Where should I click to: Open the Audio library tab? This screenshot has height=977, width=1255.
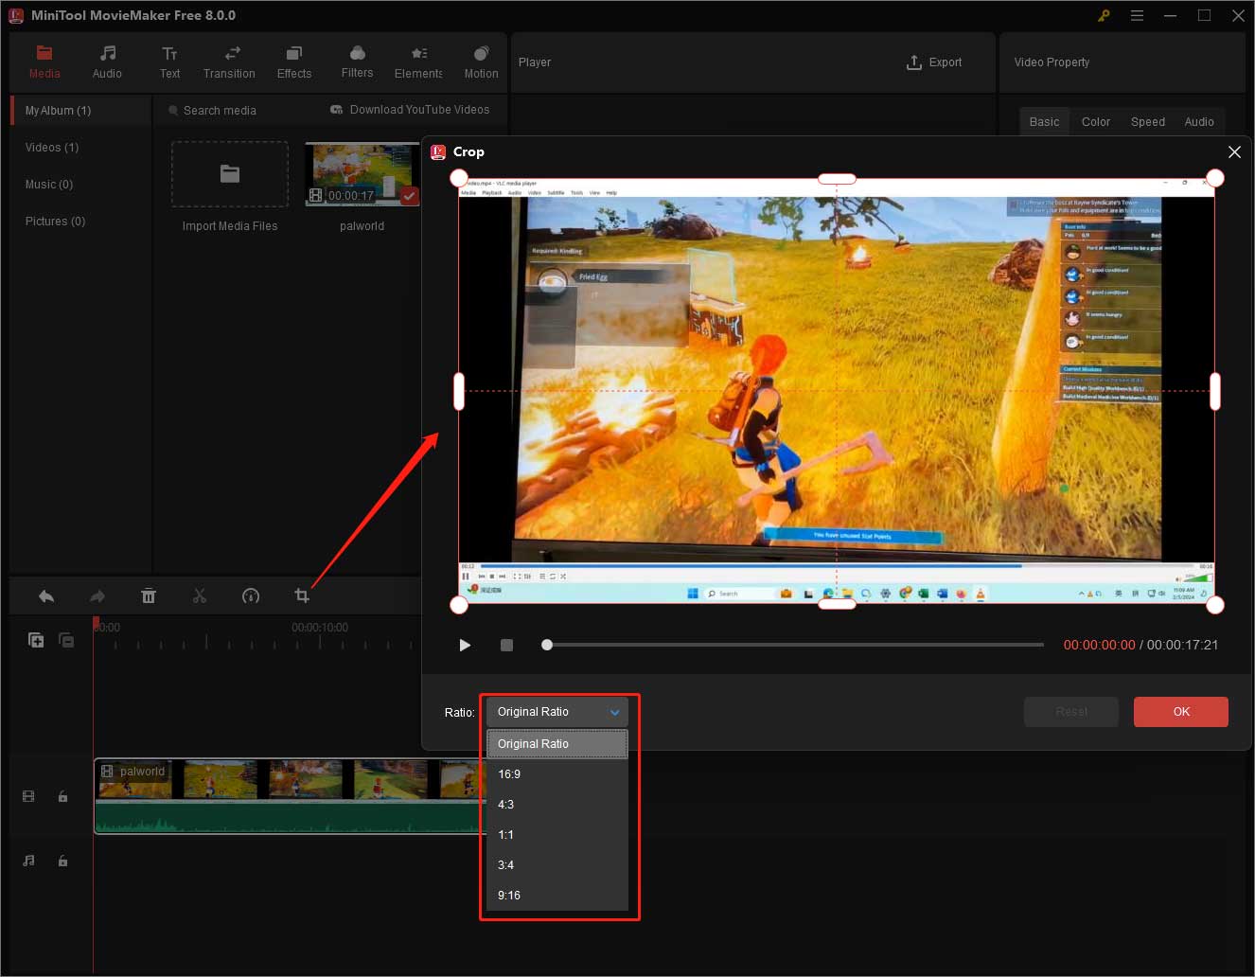tap(107, 62)
